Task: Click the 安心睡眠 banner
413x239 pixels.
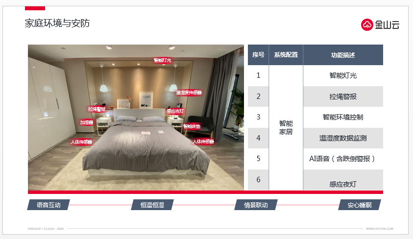Action: tap(360, 205)
